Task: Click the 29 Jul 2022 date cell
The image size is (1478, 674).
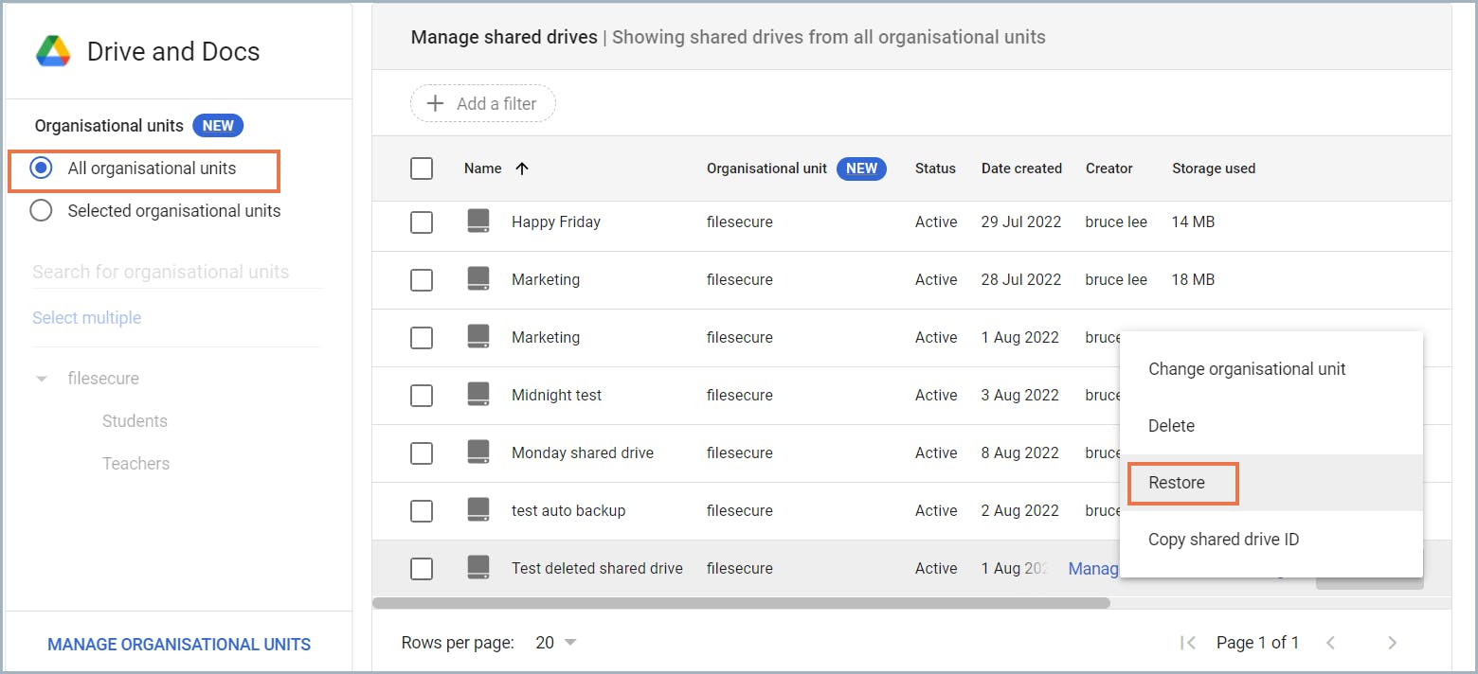Action: [x=1021, y=222]
